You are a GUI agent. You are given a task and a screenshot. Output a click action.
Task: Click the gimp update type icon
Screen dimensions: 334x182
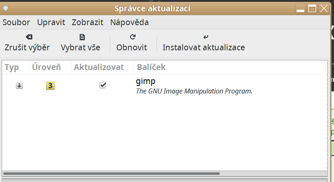19,86
